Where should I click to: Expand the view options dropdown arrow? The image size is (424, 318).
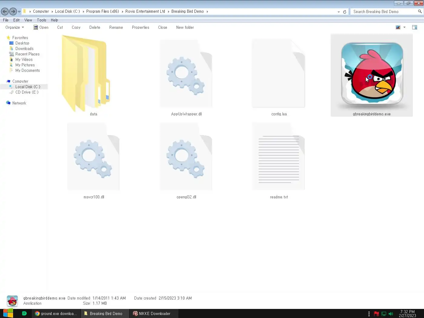coord(405,27)
